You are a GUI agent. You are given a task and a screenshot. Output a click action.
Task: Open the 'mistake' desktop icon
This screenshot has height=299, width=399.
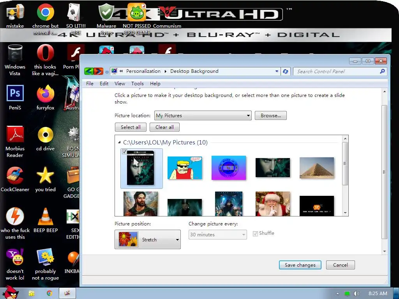(15, 16)
